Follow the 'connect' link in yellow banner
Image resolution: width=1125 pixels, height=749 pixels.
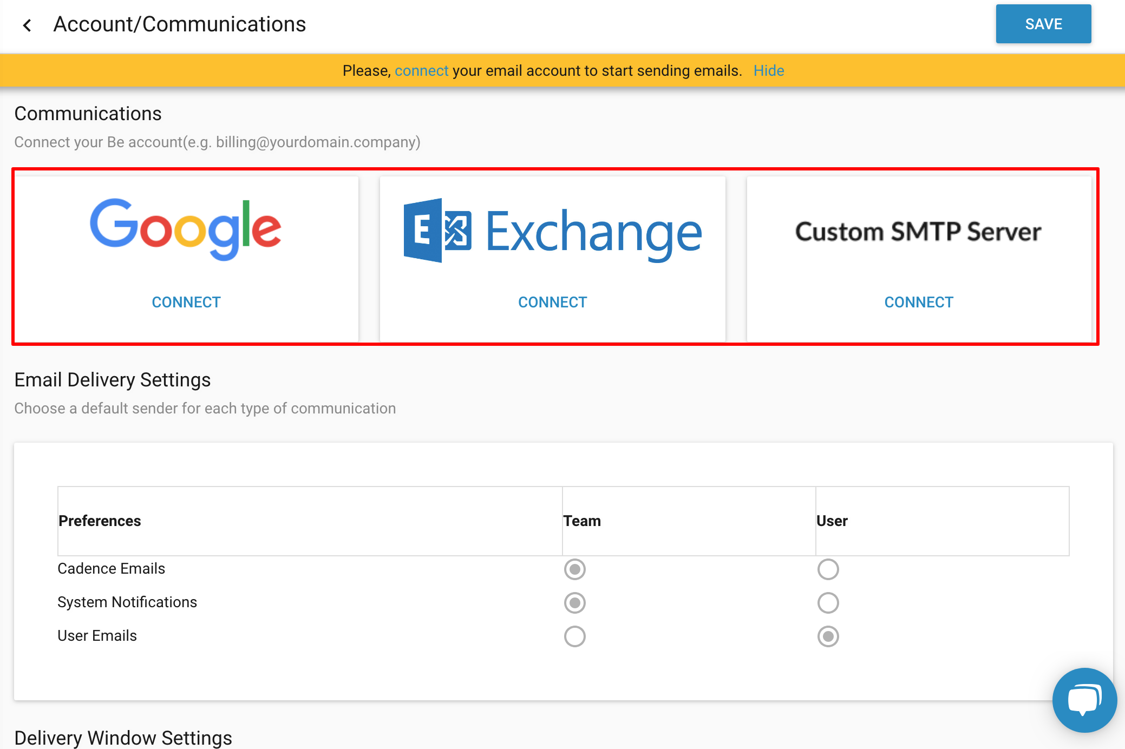tap(421, 70)
